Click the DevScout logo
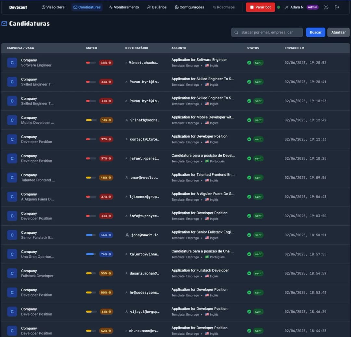This screenshot has width=351, height=337. 18,7
